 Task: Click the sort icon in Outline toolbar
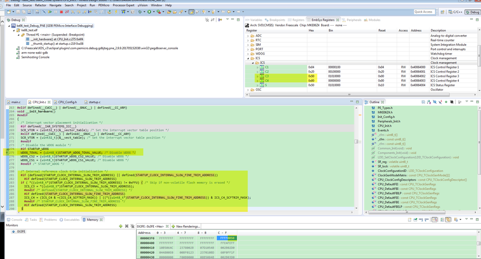pyautogui.click(x=429, y=102)
